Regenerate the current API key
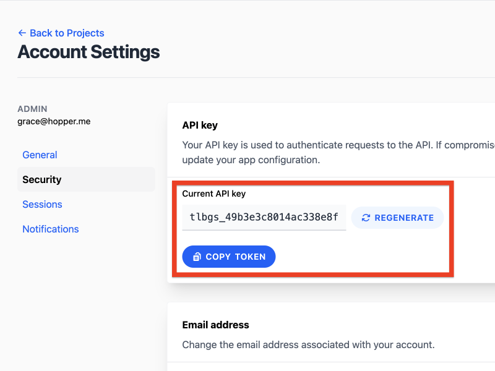The height and width of the screenshot is (371, 495). pyautogui.click(x=397, y=218)
